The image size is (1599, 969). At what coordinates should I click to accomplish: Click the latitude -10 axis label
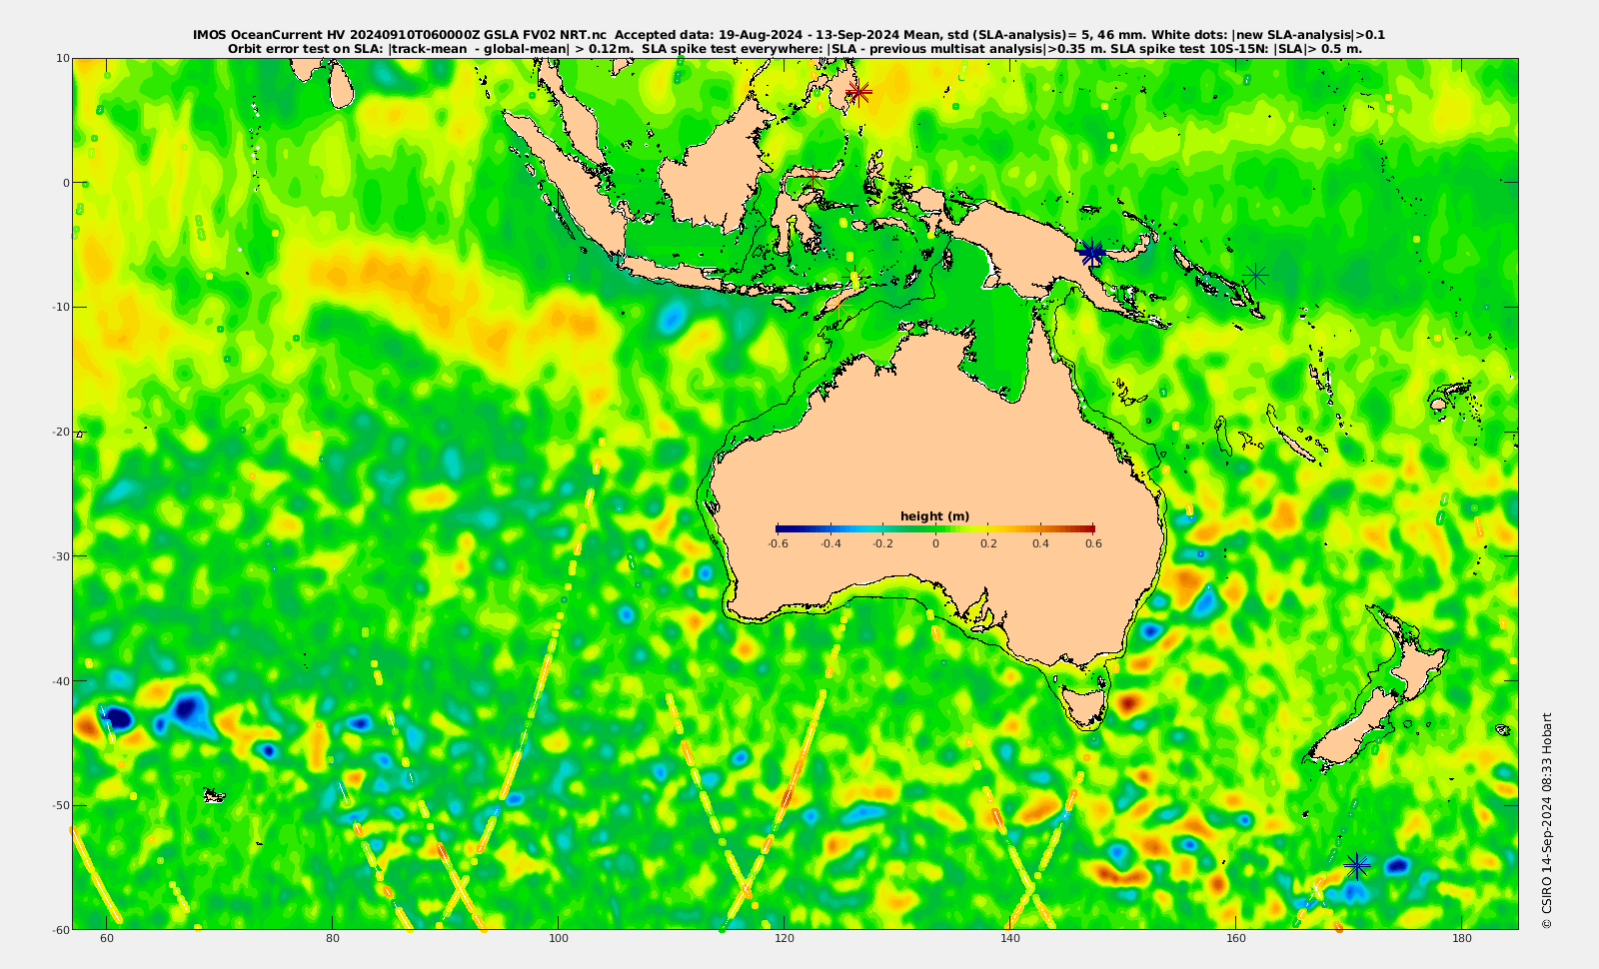point(61,307)
